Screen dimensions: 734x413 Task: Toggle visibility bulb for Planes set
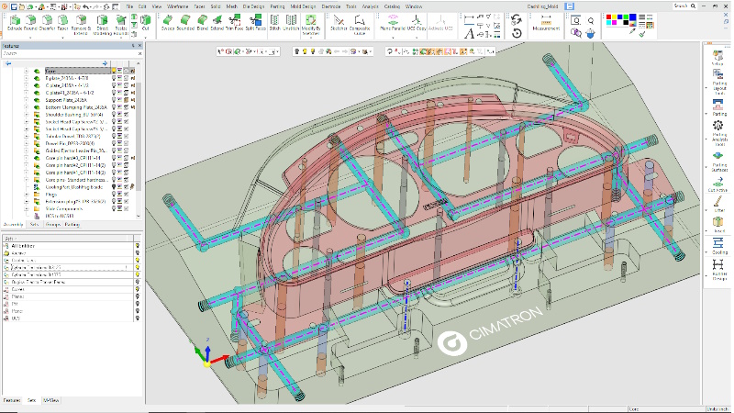[137, 296]
